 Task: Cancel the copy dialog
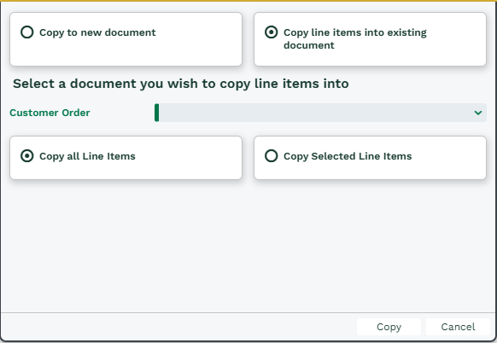tap(458, 327)
